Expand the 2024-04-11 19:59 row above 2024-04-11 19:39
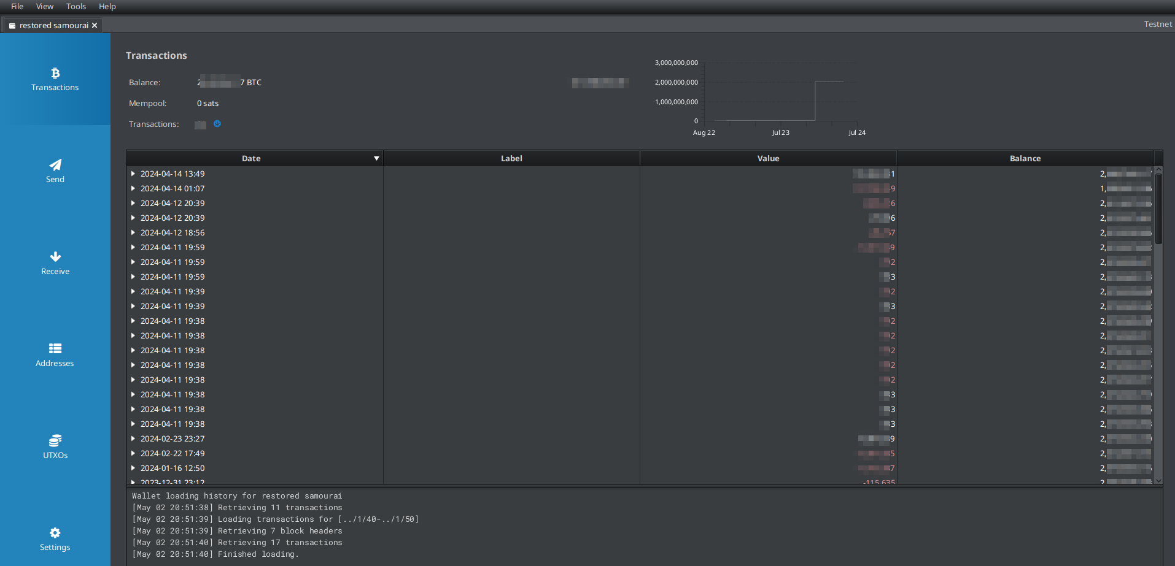The height and width of the screenshot is (566, 1175). [x=133, y=277]
